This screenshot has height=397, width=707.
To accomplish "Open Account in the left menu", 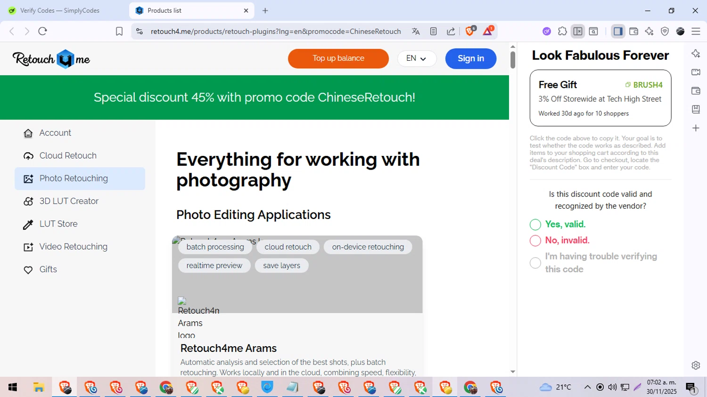I will click(x=80, y=133).
